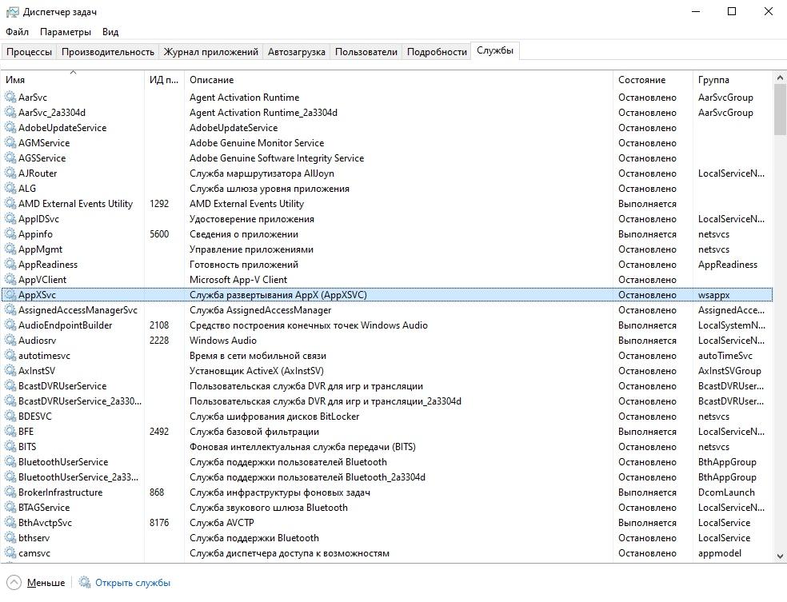
Task: Select the AGSService row name
Action: coord(42,158)
